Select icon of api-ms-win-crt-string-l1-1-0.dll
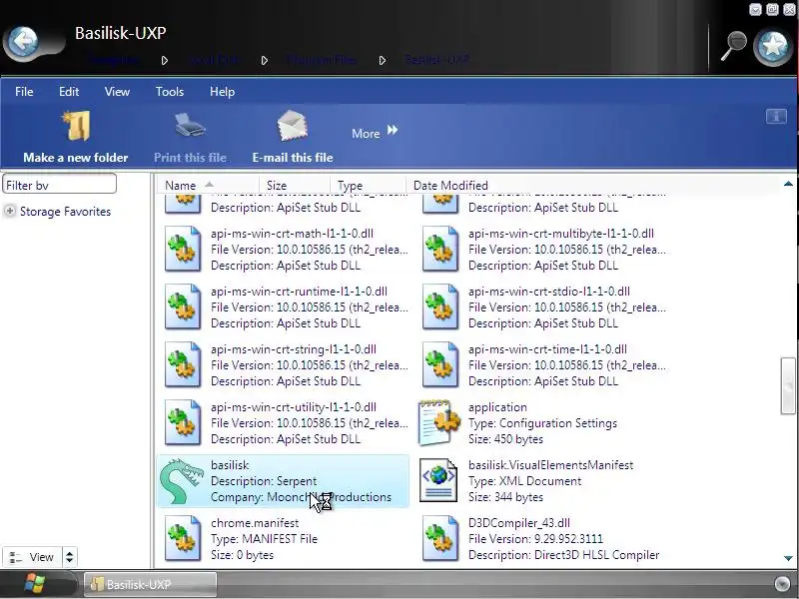The height and width of the screenshot is (599, 799). [x=183, y=365]
